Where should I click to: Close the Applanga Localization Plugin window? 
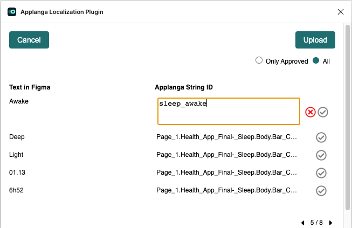tap(341, 12)
